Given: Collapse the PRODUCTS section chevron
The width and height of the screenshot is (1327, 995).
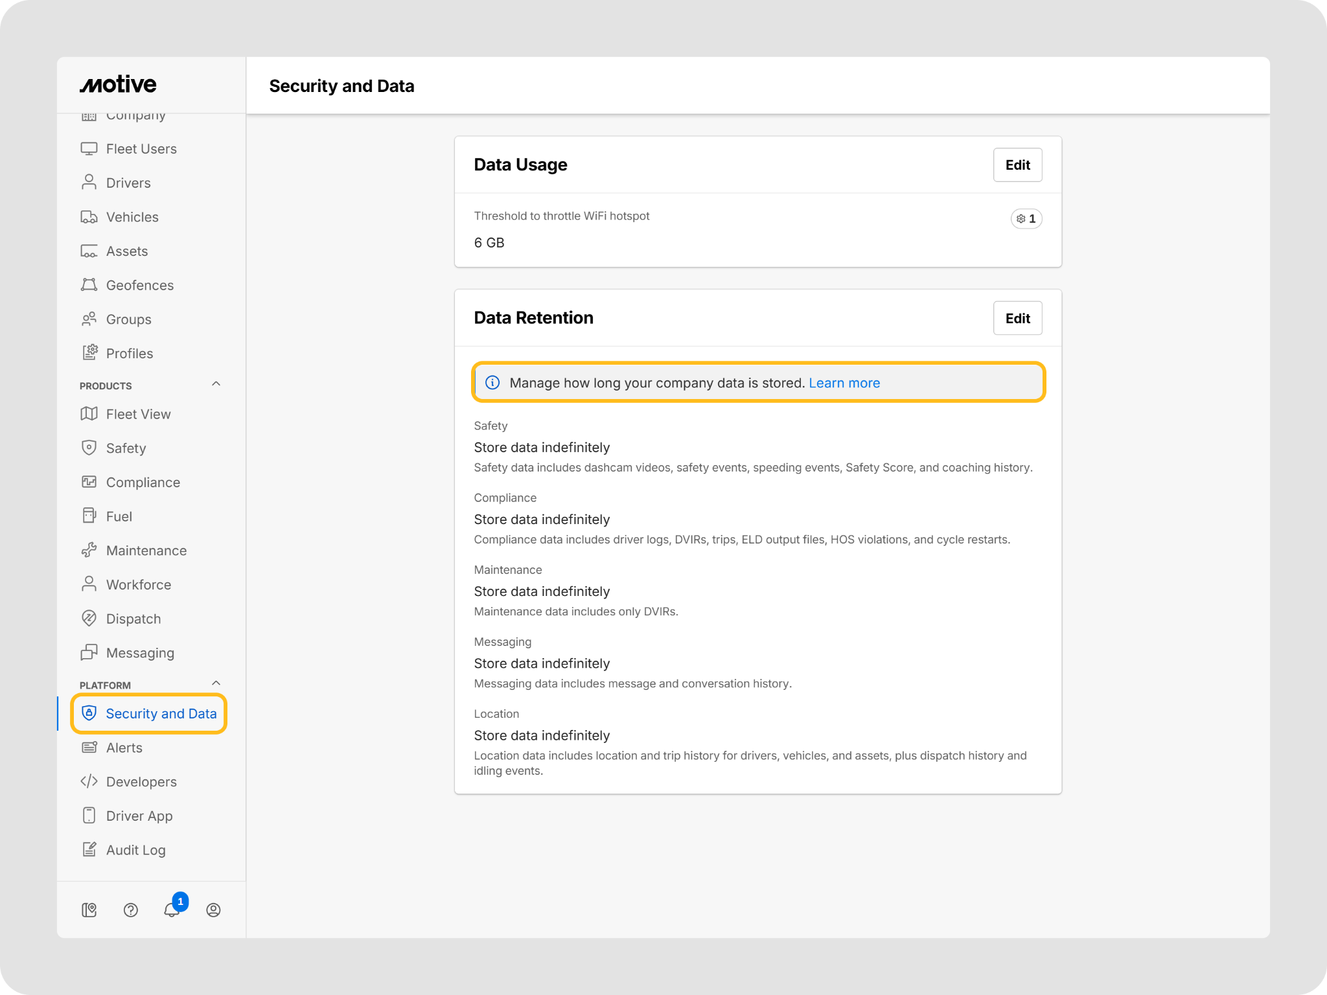Looking at the screenshot, I should (x=216, y=384).
